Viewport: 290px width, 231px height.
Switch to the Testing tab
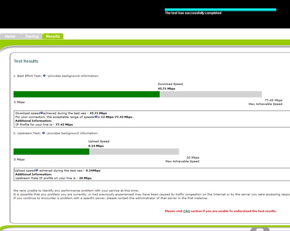32,36
